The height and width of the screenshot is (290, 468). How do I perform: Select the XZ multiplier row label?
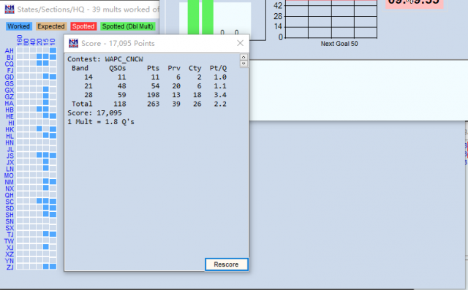pyautogui.click(x=10, y=254)
